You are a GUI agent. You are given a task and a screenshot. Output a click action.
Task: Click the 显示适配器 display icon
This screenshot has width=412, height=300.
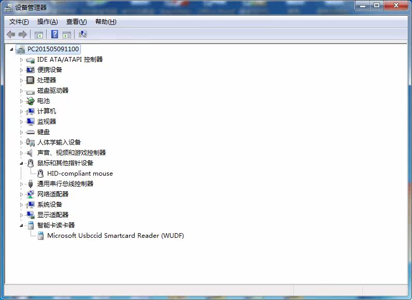coord(30,215)
